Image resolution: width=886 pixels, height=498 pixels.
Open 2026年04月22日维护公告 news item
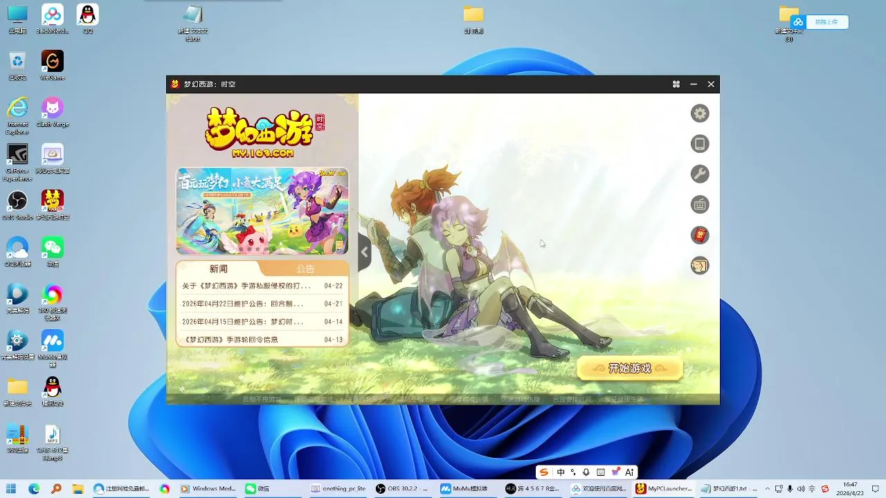[262, 304]
